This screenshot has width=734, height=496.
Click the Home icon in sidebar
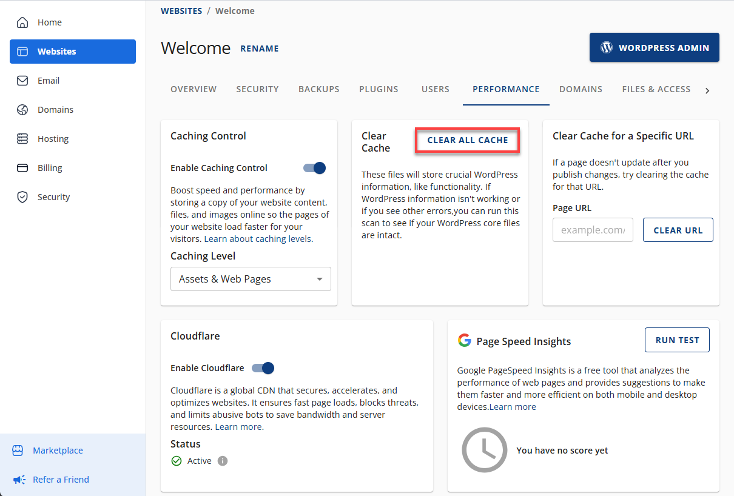[22, 22]
